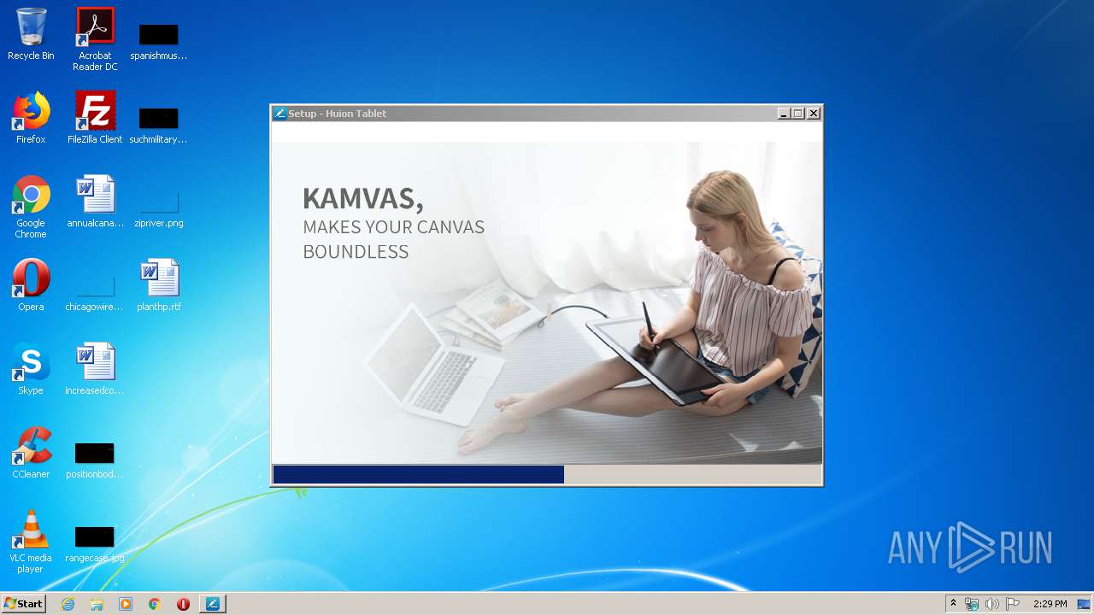
Task: Open the clock showing 2:29 PM
Action: (1050, 604)
